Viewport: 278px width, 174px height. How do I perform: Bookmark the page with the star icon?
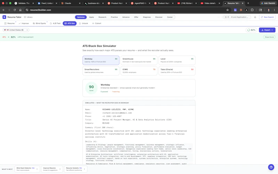click(228, 10)
